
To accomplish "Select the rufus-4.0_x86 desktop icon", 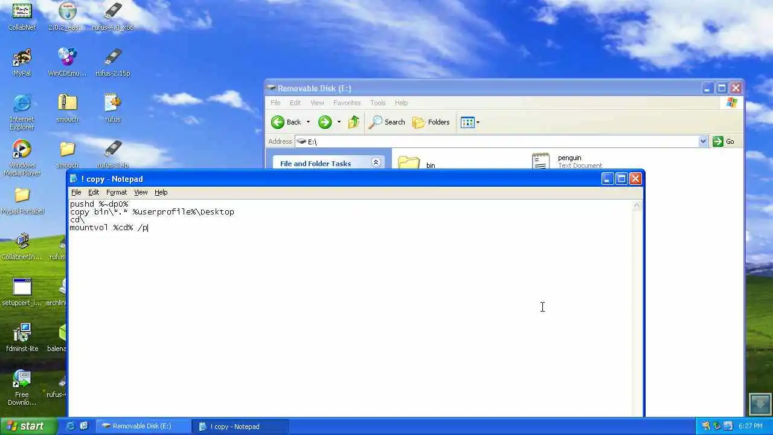I will pyautogui.click(x=113, y=16).
